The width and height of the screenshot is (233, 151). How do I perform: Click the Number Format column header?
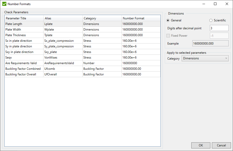point(141,18)
